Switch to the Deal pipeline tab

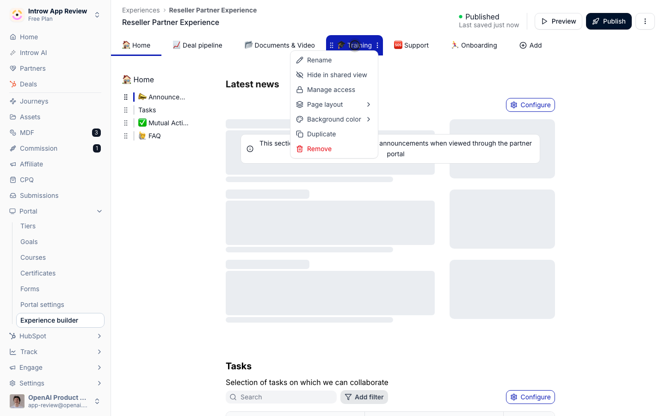[197, 45]
